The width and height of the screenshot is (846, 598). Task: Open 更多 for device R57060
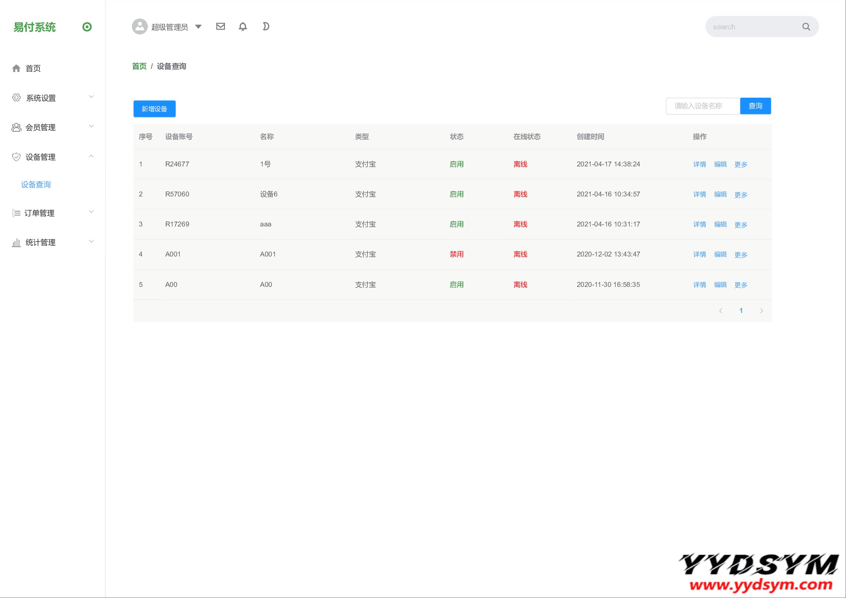click(x=741, y=195)
